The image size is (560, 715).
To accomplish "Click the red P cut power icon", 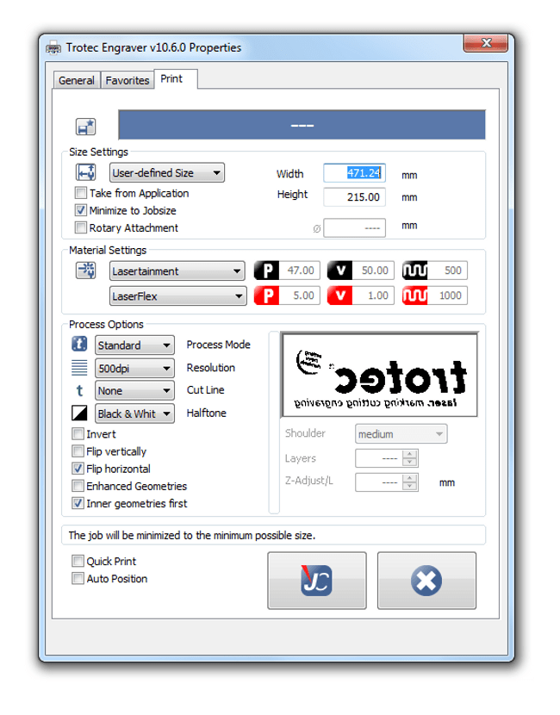I will click(x=266, y=295).
